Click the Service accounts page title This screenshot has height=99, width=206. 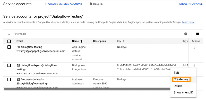17,4
